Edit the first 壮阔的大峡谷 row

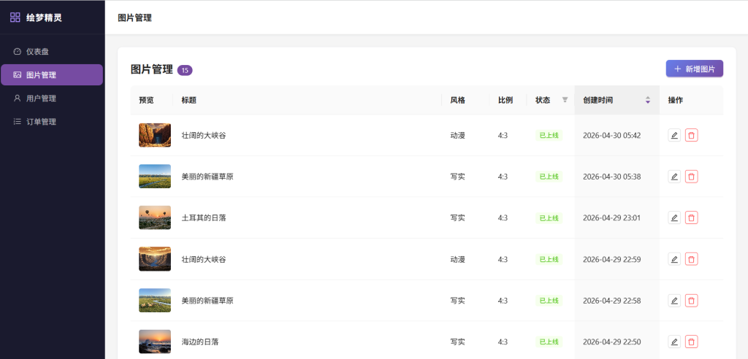tap(674, 135)
